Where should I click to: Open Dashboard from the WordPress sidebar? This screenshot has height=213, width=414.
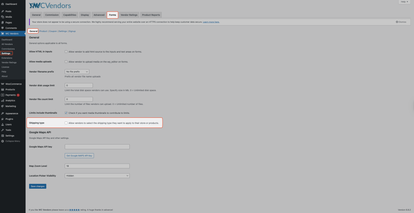(11, 4)
